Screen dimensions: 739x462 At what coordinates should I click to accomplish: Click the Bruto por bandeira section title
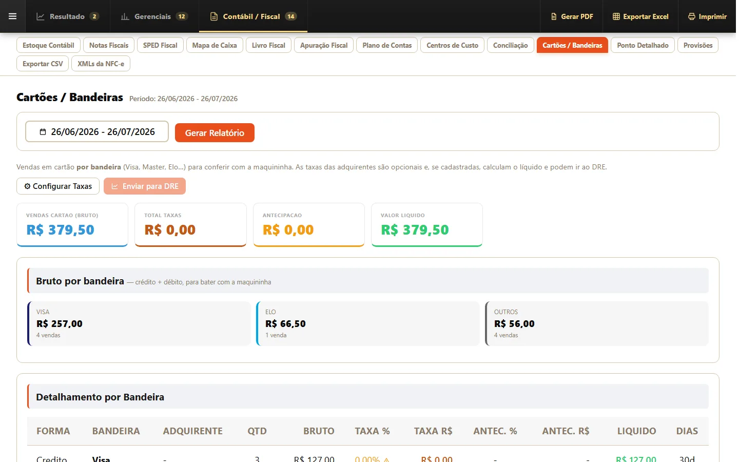click(x=80, y=281)
